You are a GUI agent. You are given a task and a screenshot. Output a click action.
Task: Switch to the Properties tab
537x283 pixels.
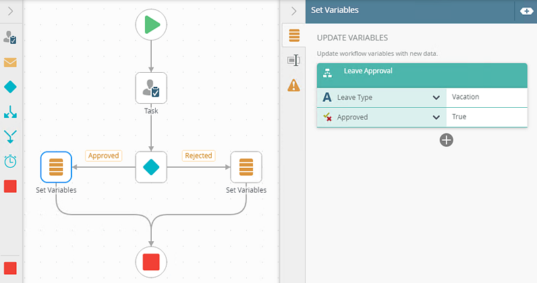(293, 60)
